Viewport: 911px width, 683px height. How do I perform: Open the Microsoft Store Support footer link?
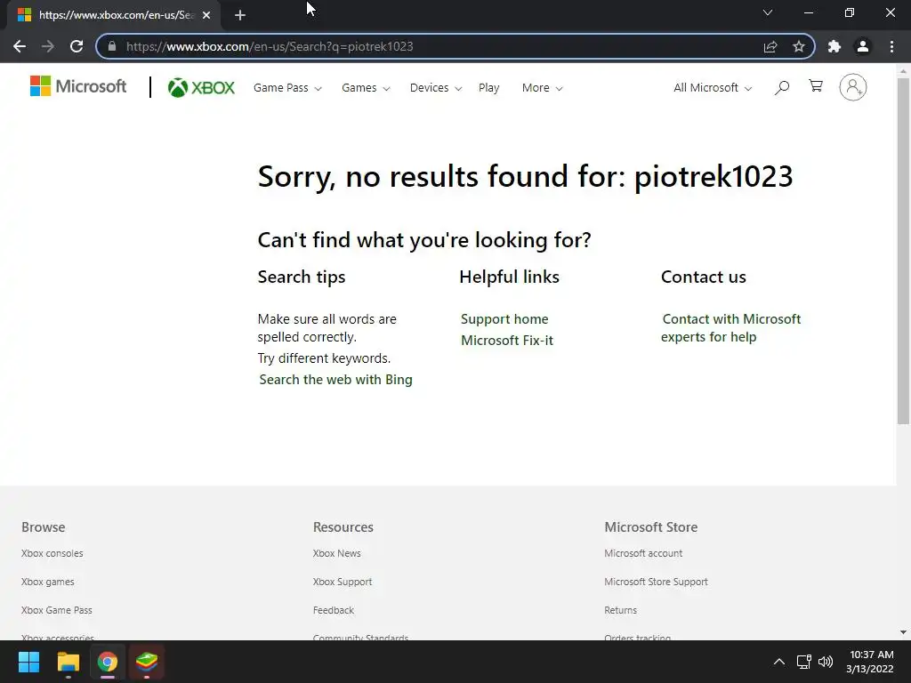[x=656, y=582]
